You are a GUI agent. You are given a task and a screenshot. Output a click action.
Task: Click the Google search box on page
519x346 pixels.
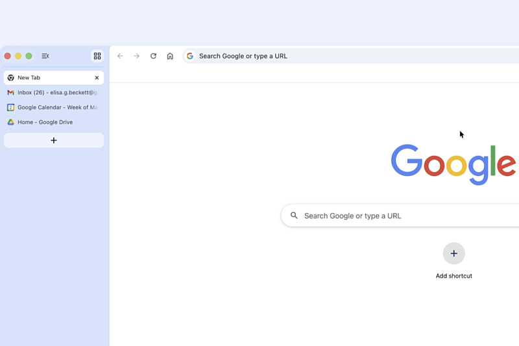tap(400, 216)
